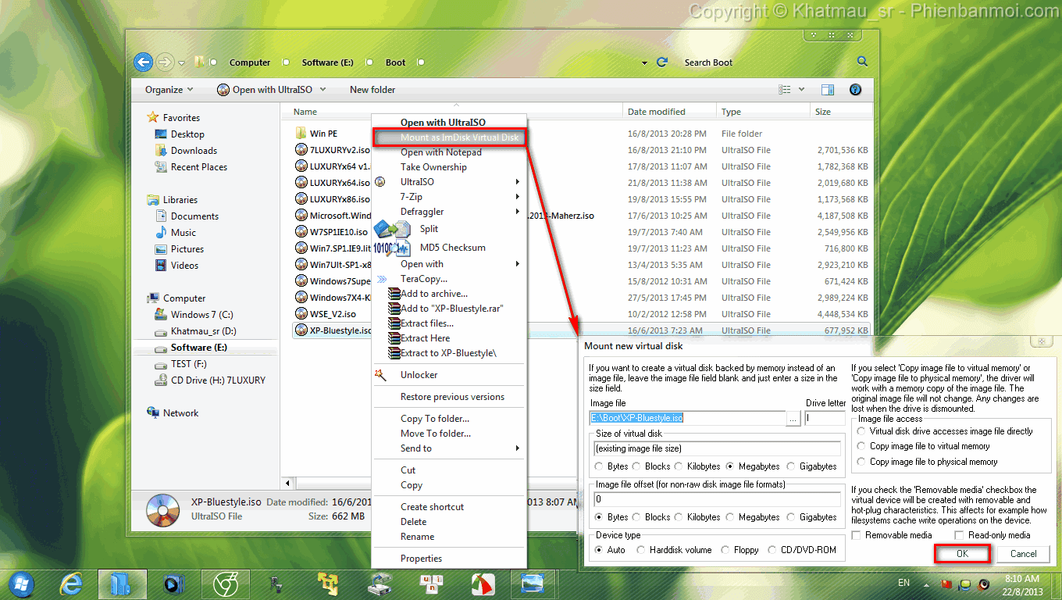Open the Organize dropdown
Viewport: 1062px width, 600px height.
point(169,90)
